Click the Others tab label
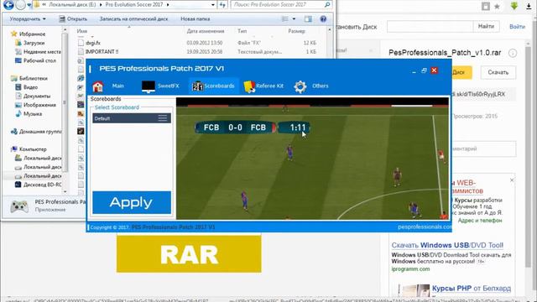 320,86
